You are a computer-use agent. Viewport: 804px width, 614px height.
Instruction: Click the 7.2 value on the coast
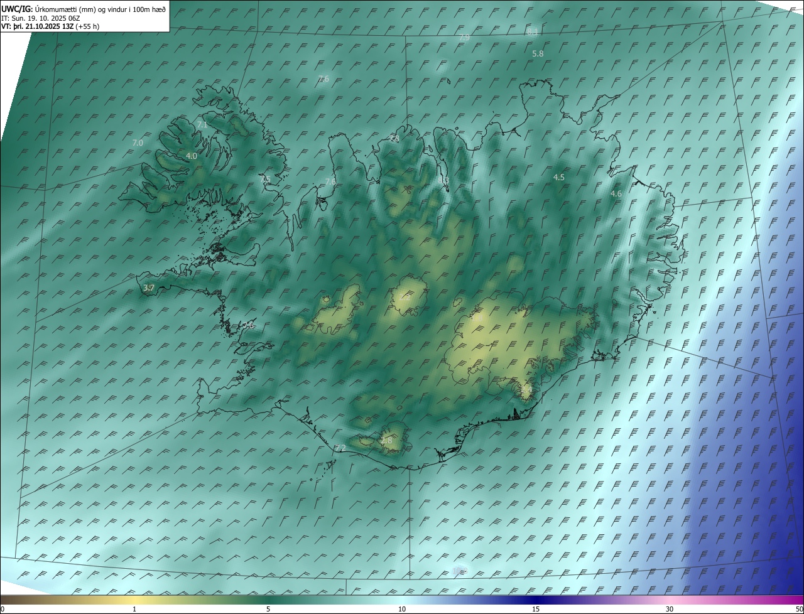[340, 448]
